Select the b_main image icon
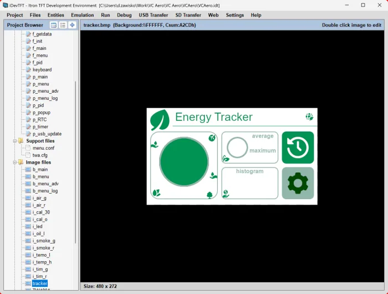This screenshot has height=294, width=388. click(x=28, y=170)
